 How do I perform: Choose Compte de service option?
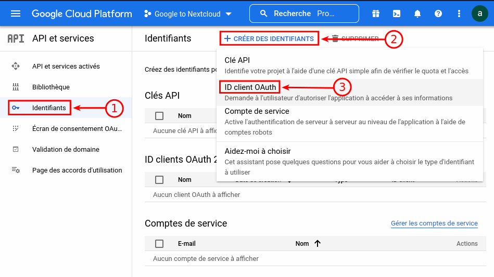tap(350, 122)
